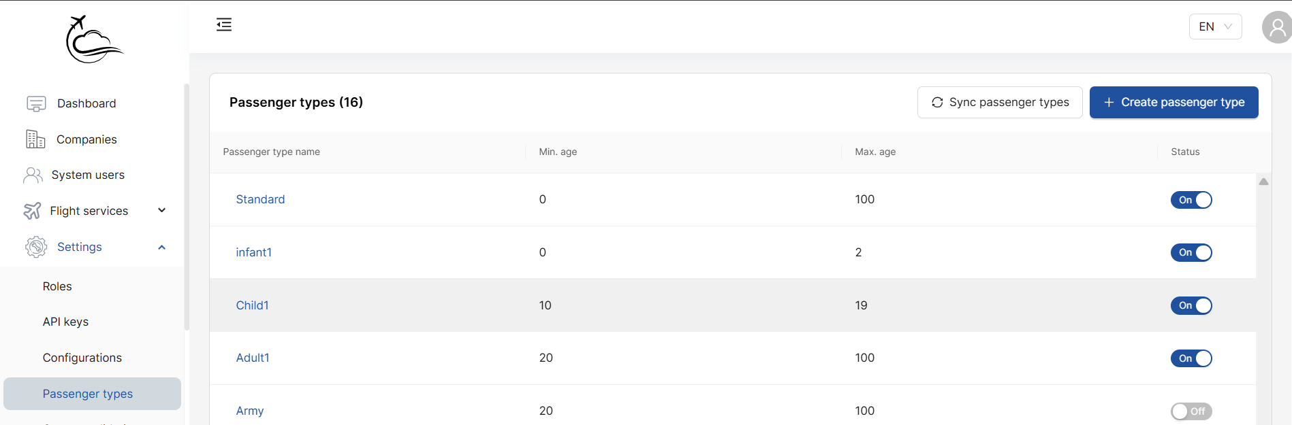The height and width of the screenshot is (425, 1292).
Task: Open the Roles settings page
Action: tap(57, 286)
